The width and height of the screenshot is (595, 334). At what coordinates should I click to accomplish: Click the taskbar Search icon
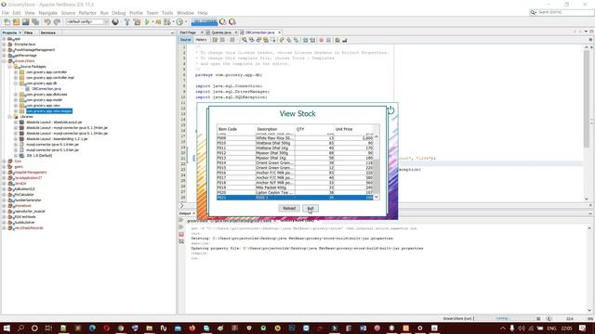tap(20, 328)
